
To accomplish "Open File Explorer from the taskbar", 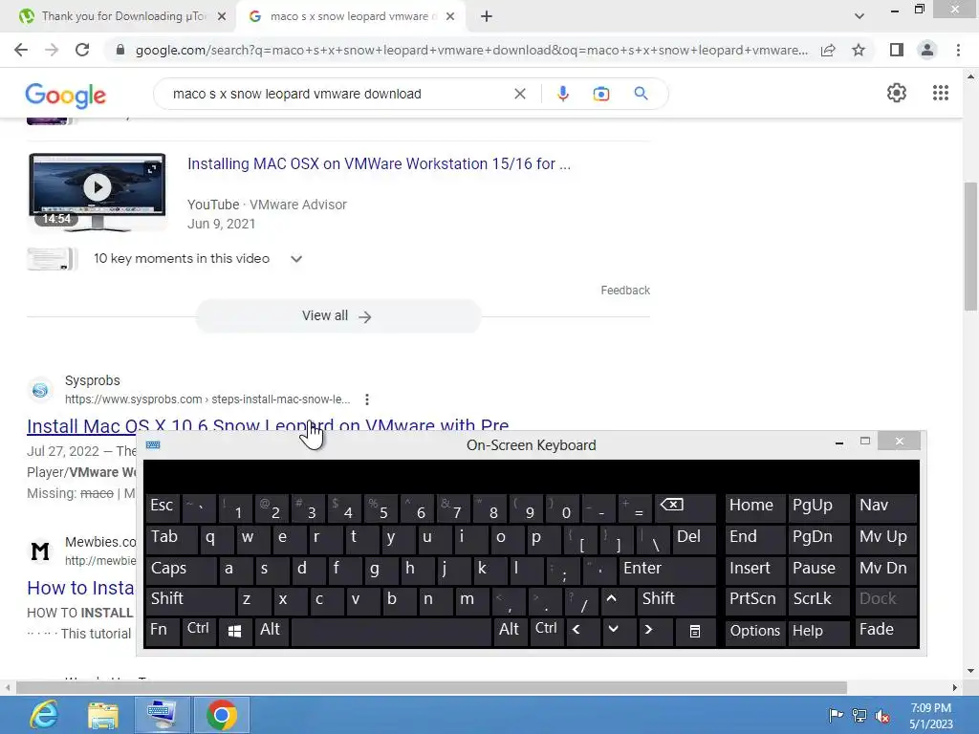I will tap(103, 715).
